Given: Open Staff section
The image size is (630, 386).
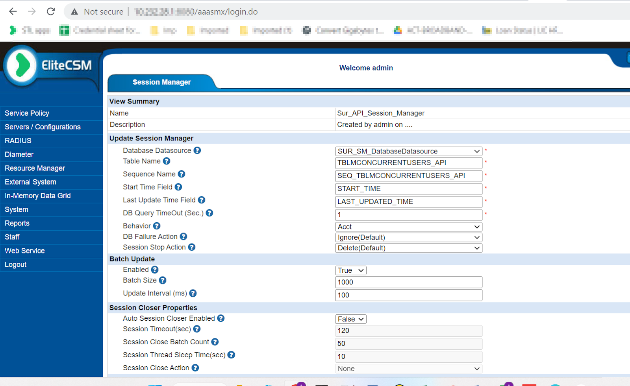Looking at the screenshot, I should [x=51, y=237].
